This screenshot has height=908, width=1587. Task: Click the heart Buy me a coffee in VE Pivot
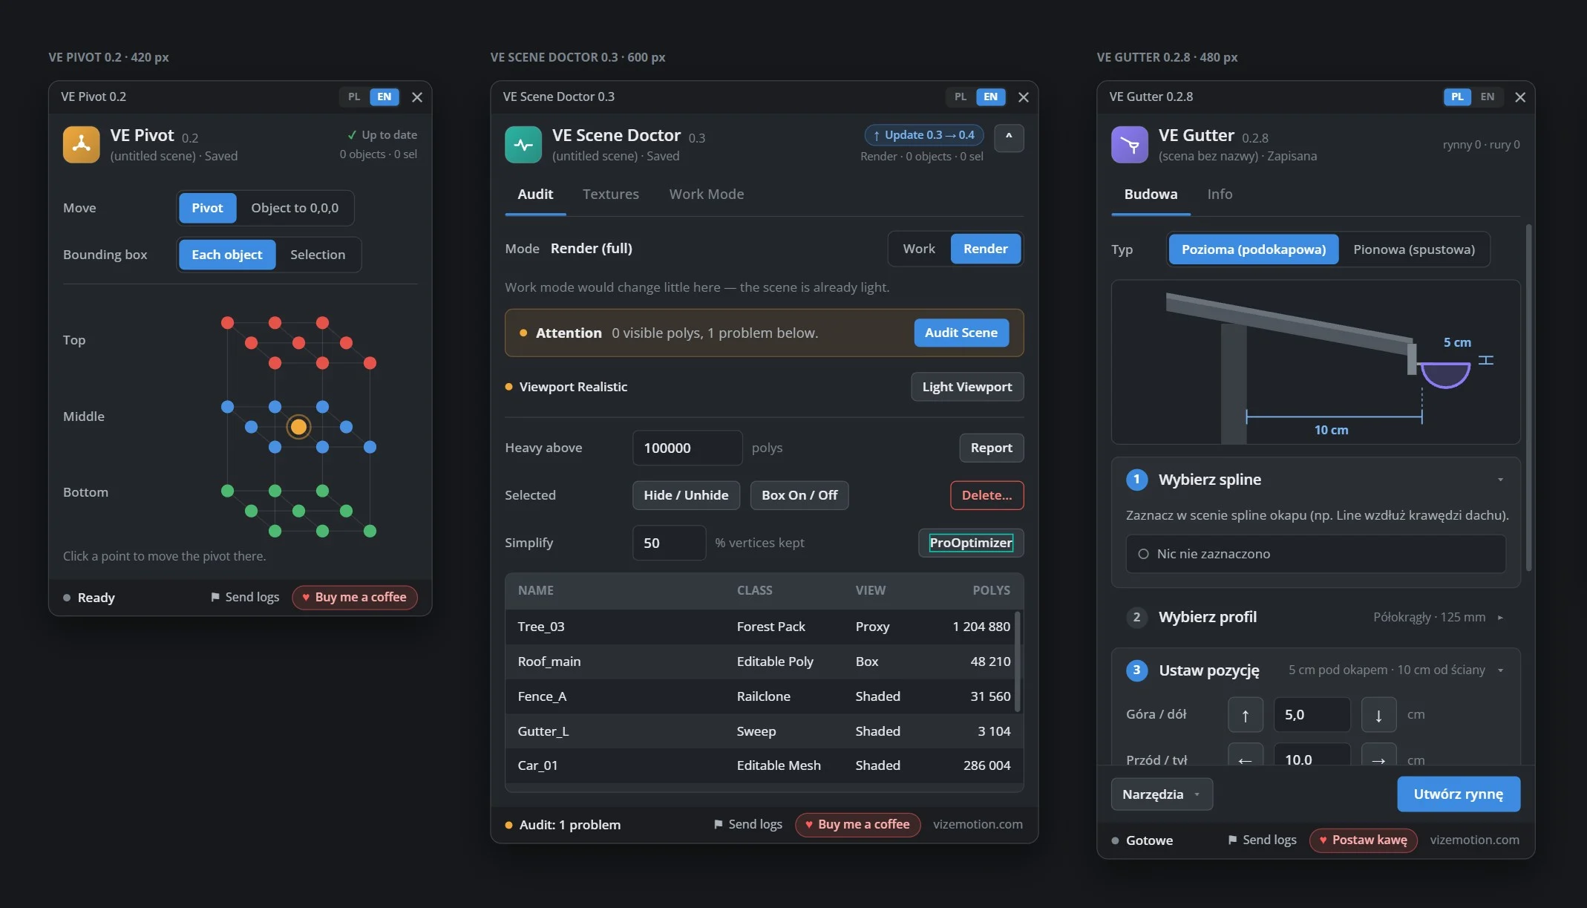click(x=355, y=597)
